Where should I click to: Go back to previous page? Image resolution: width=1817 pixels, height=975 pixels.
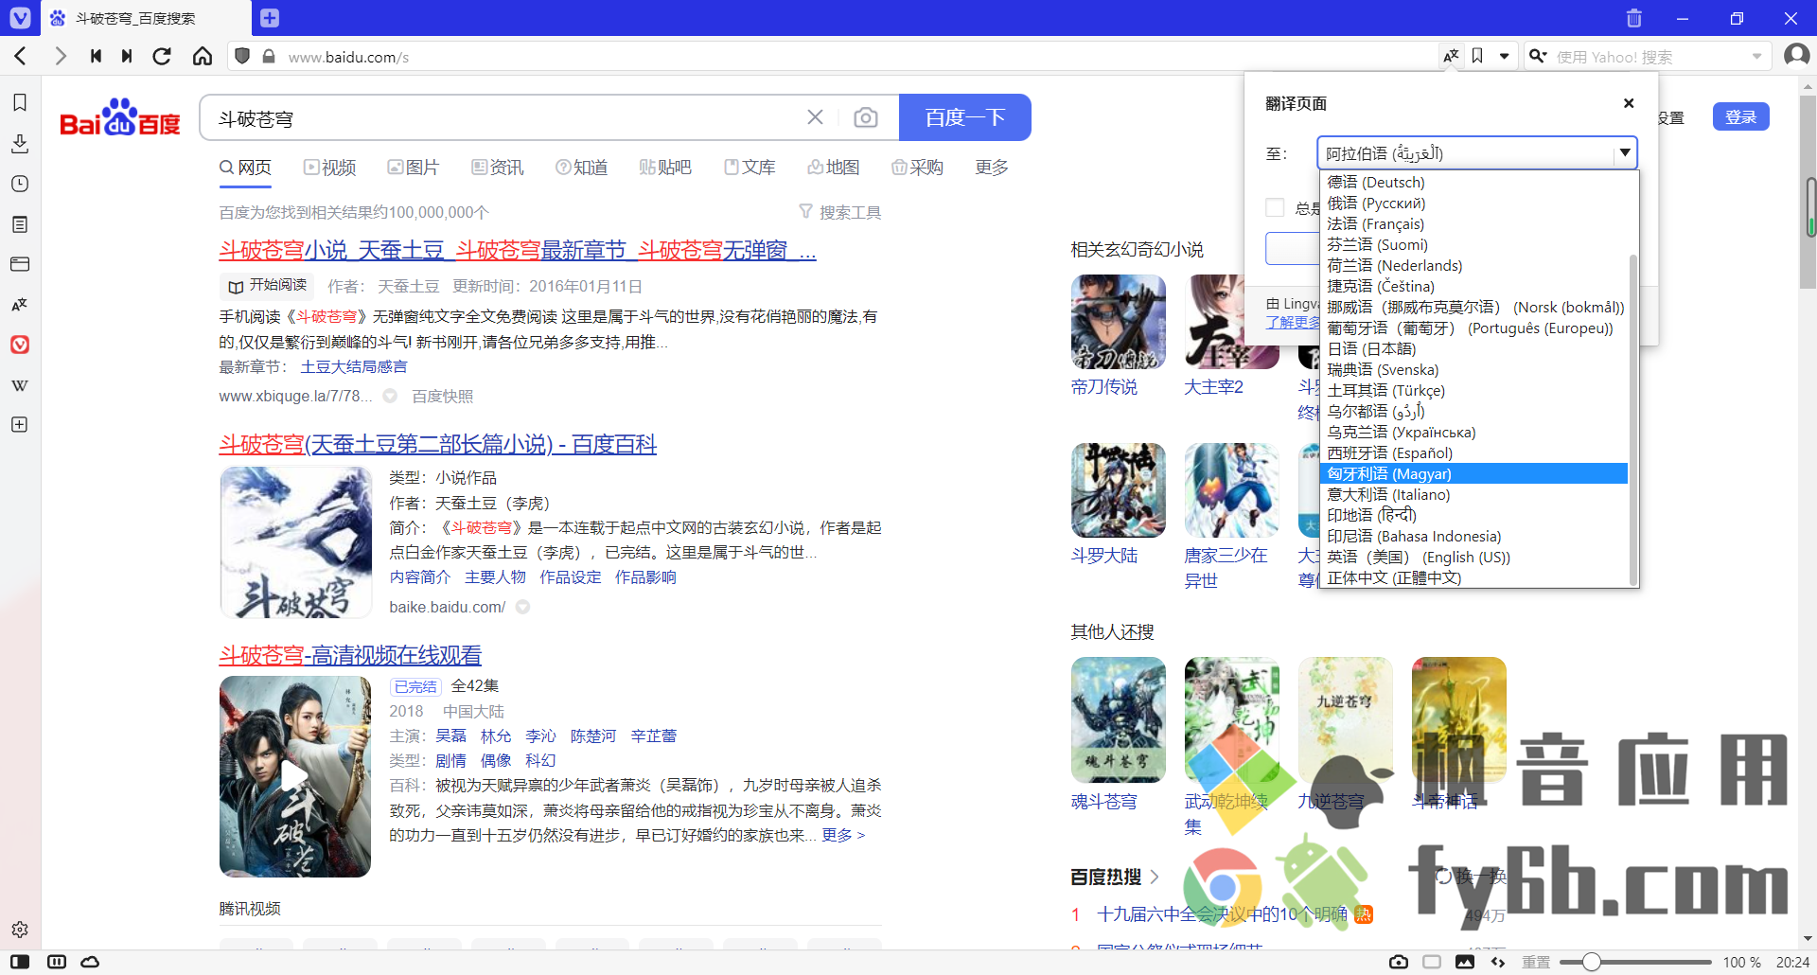pos(21,57)
